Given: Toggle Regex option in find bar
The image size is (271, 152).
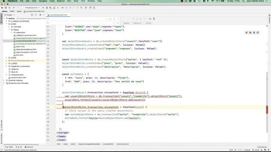Looking at the screenshot, I should (118, 19).
